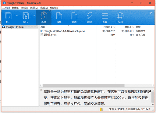Viewport: 156px width, 113px height.
Task: Expand the Extract button dropdown arrow
Action: pyautogui.click(x=34, y=16)
